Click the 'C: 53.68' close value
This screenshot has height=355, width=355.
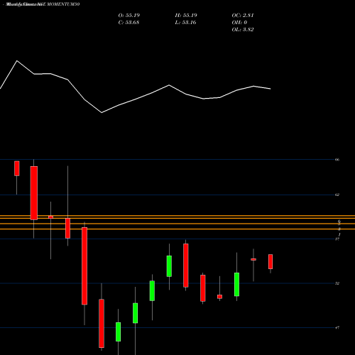(x=129, y=23)
